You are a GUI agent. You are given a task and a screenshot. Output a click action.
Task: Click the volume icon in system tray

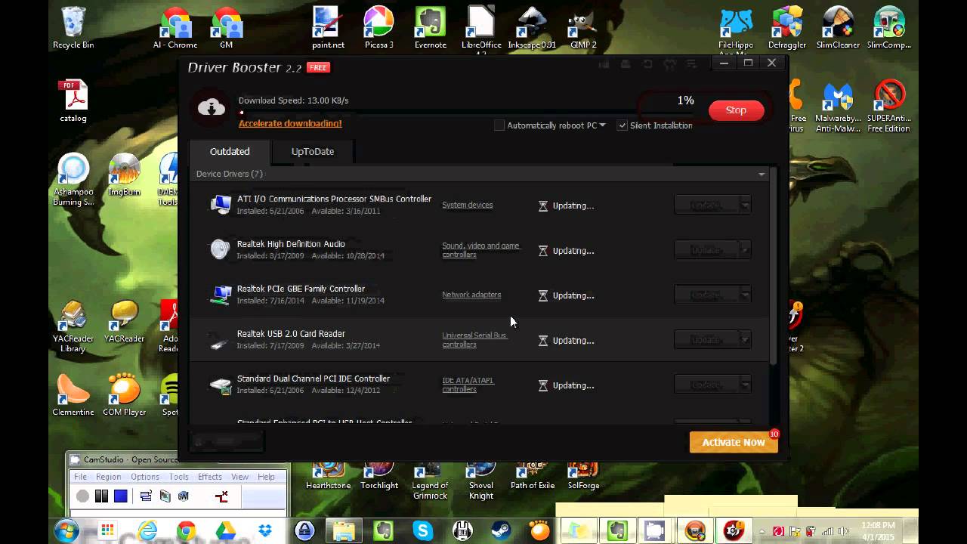tap(845, 531)
